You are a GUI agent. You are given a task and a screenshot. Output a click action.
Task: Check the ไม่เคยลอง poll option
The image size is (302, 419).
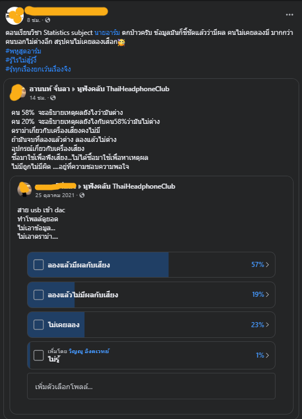38,325
